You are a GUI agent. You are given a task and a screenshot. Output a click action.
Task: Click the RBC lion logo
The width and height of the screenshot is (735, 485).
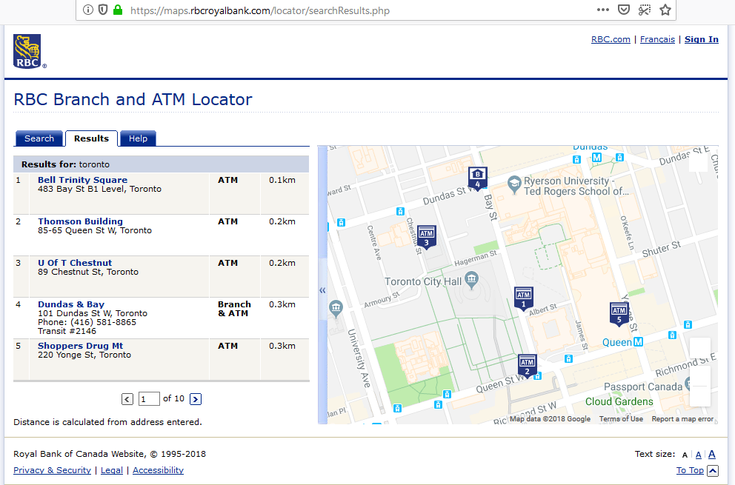click(29, 52)
